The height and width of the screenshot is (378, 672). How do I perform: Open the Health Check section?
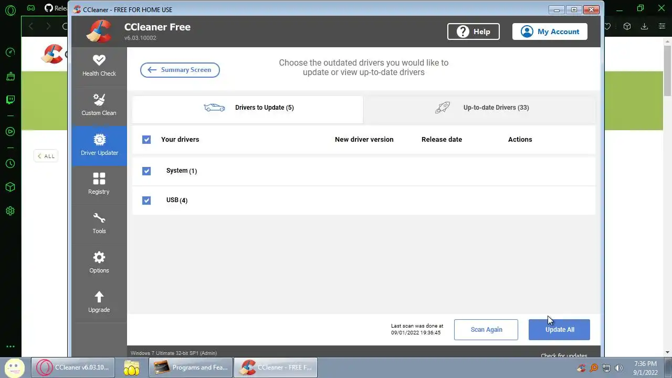(x=99, y=67)
